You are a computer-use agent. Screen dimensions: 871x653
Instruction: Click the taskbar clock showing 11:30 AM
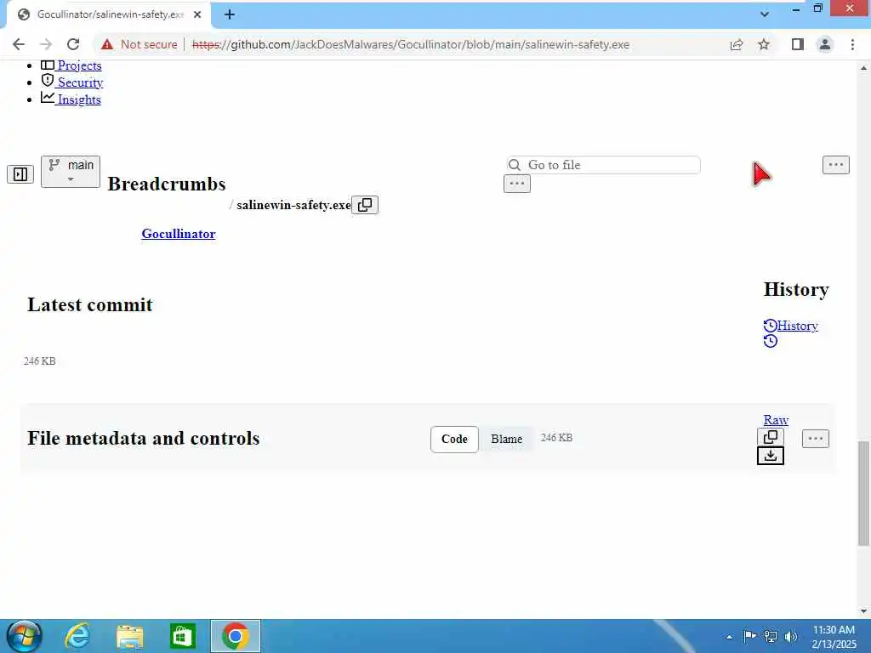coord(834,636)
